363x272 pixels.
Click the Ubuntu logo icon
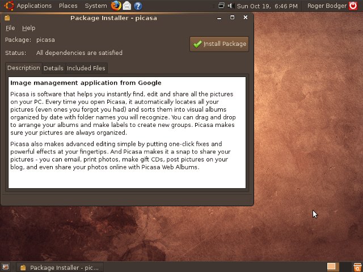click(x=9, y=6)
